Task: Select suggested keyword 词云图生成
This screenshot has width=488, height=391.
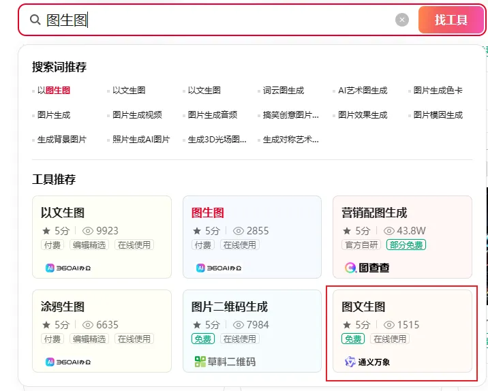Action: pos(284,91)
